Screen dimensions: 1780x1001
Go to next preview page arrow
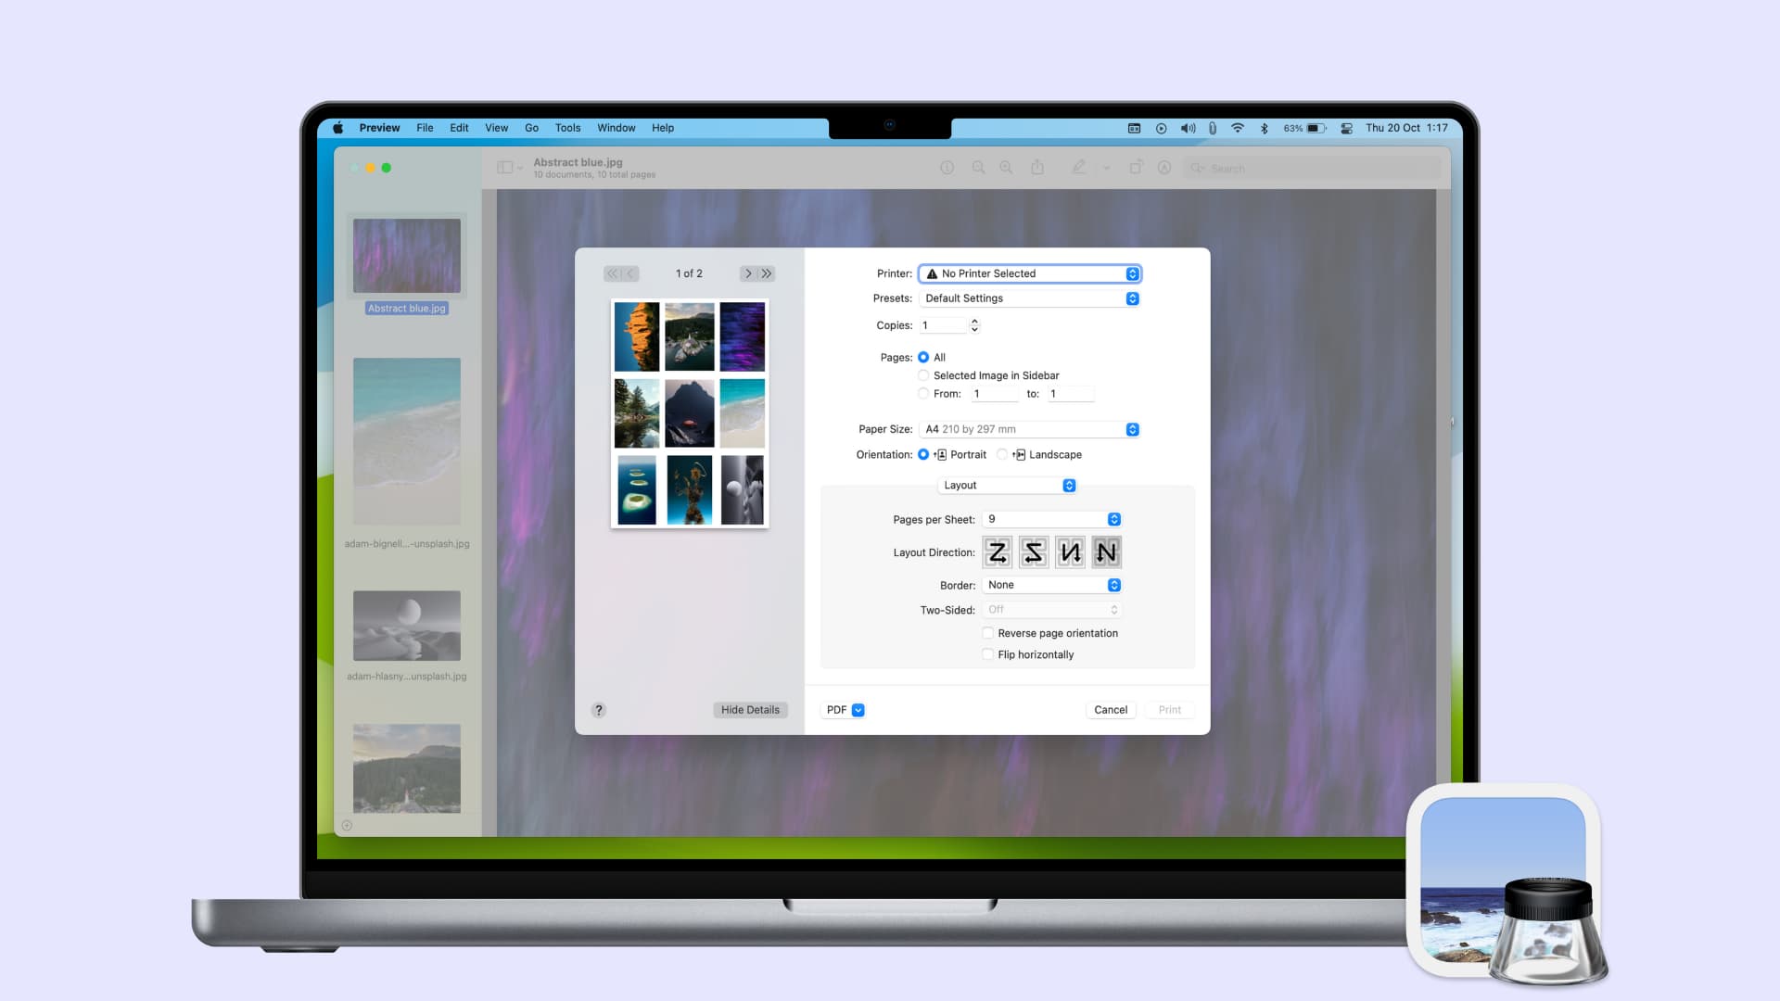(748, 273)
